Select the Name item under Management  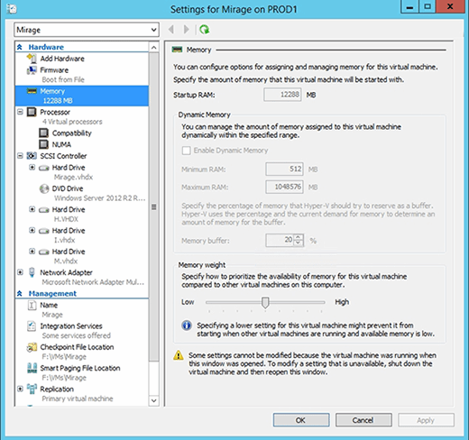[49, 305]
